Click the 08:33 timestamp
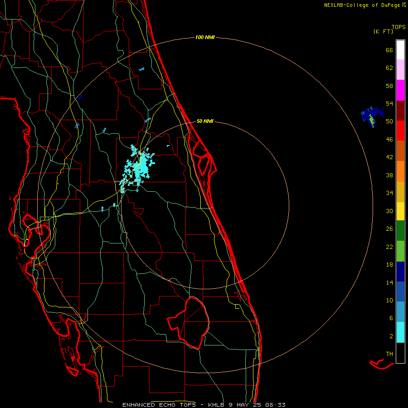Image resolution: width=408 pixels, height=408 pixels. (x=275, y=405)
